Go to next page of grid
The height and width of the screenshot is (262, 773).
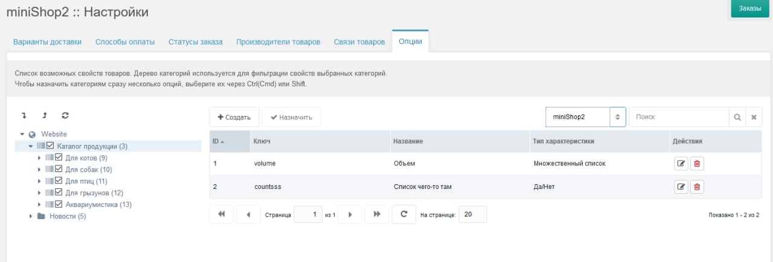click(350, 214)
